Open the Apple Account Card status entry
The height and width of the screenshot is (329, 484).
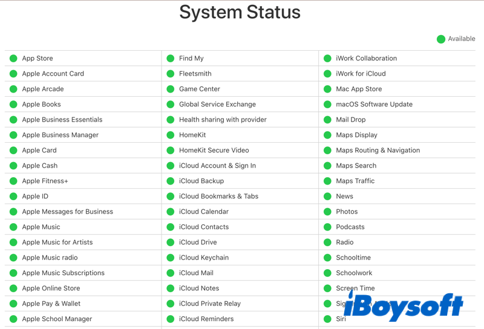(x=53, y=74)
